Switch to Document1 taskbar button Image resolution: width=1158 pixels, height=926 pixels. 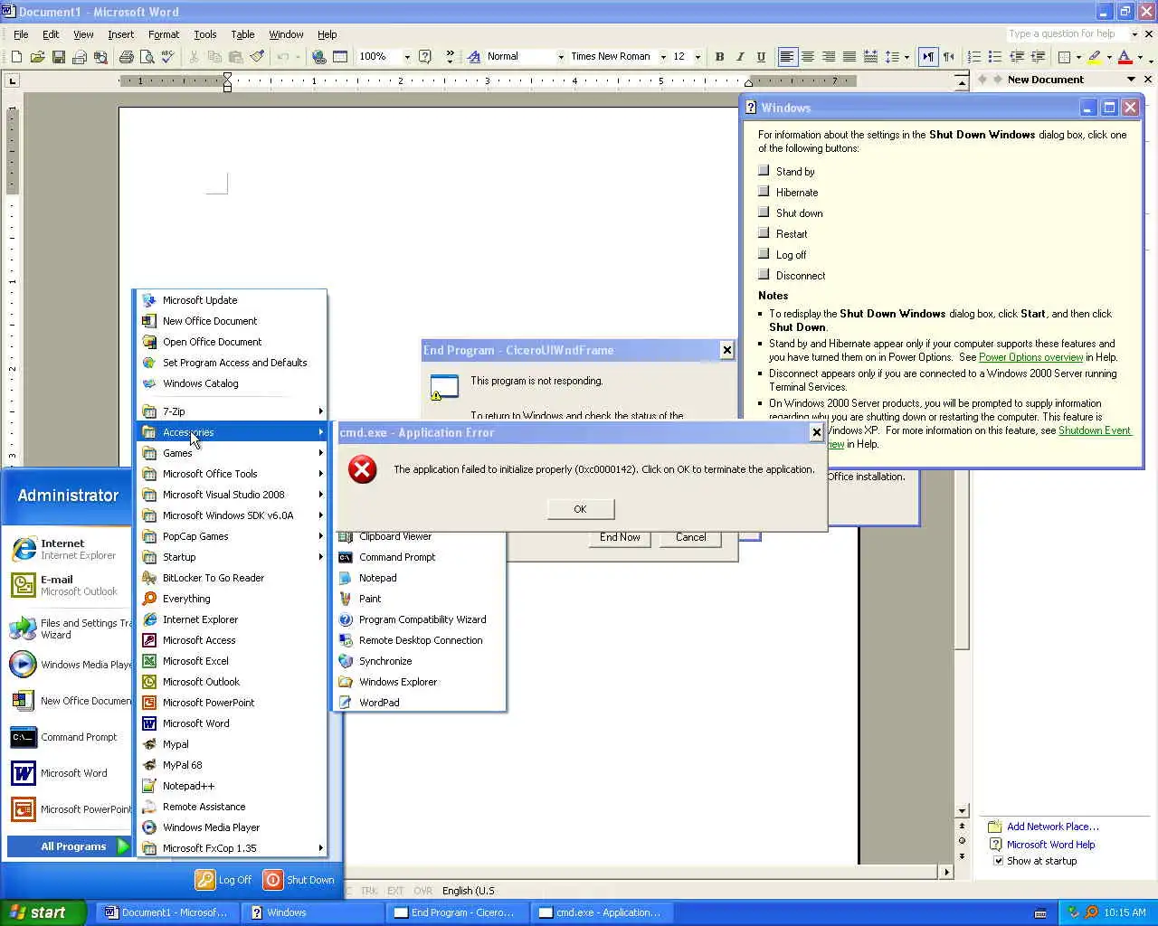[x=166, y=912]
